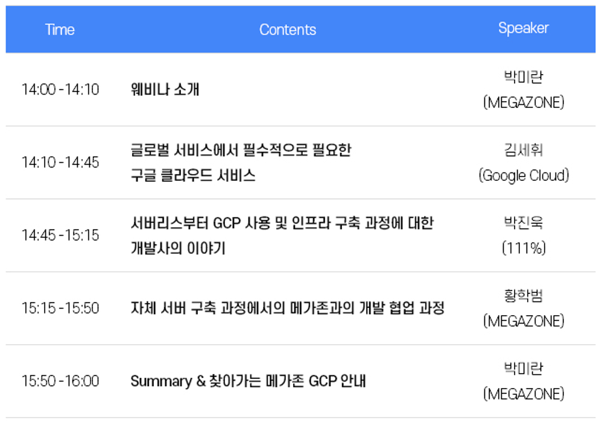
Task: Click the Contents column header
Action: tap(288, 30)
